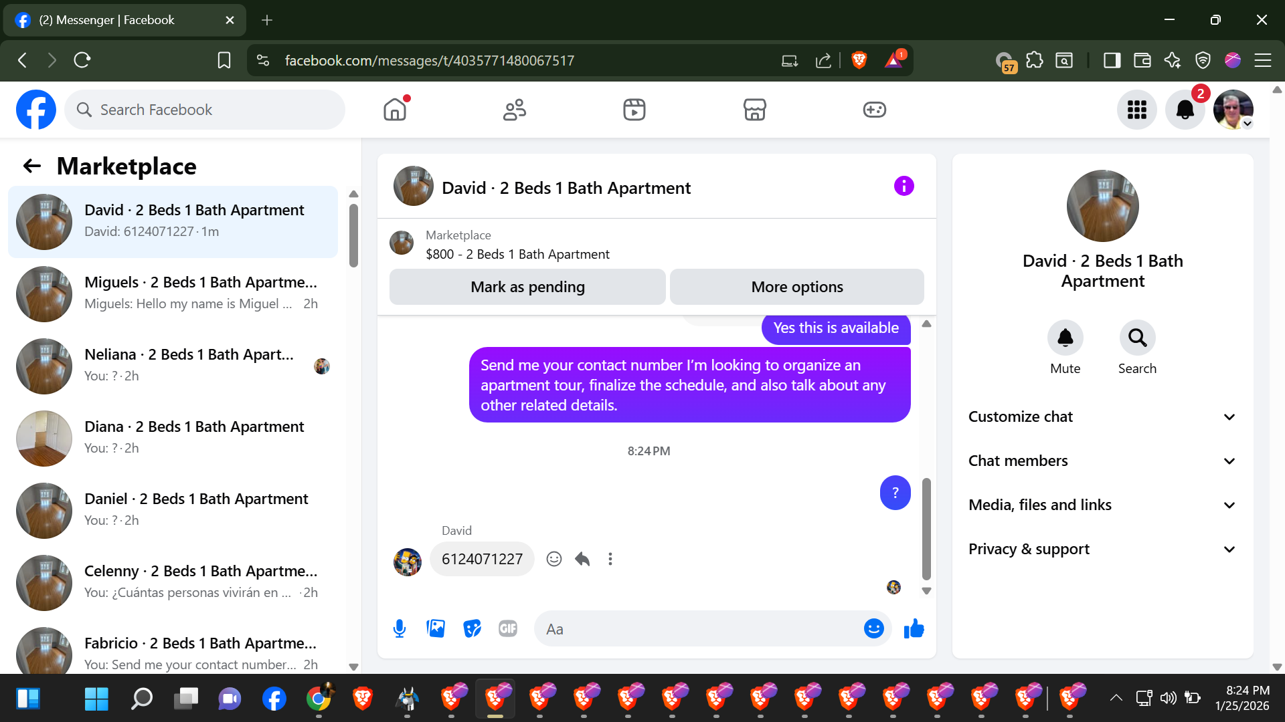Open Brave Wallet icon
Viewport: 1285px width, 722px height.
1142,60
